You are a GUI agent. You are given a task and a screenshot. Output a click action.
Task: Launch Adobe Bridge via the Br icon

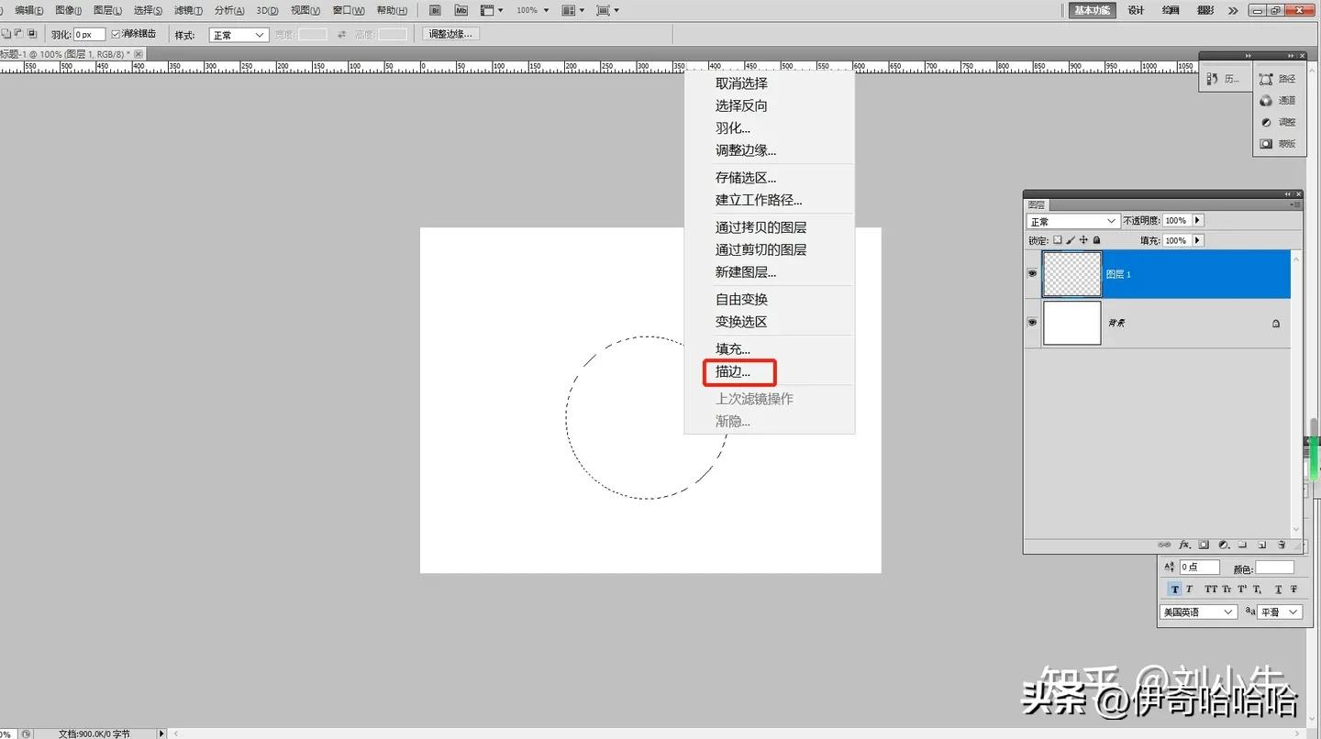434,10
